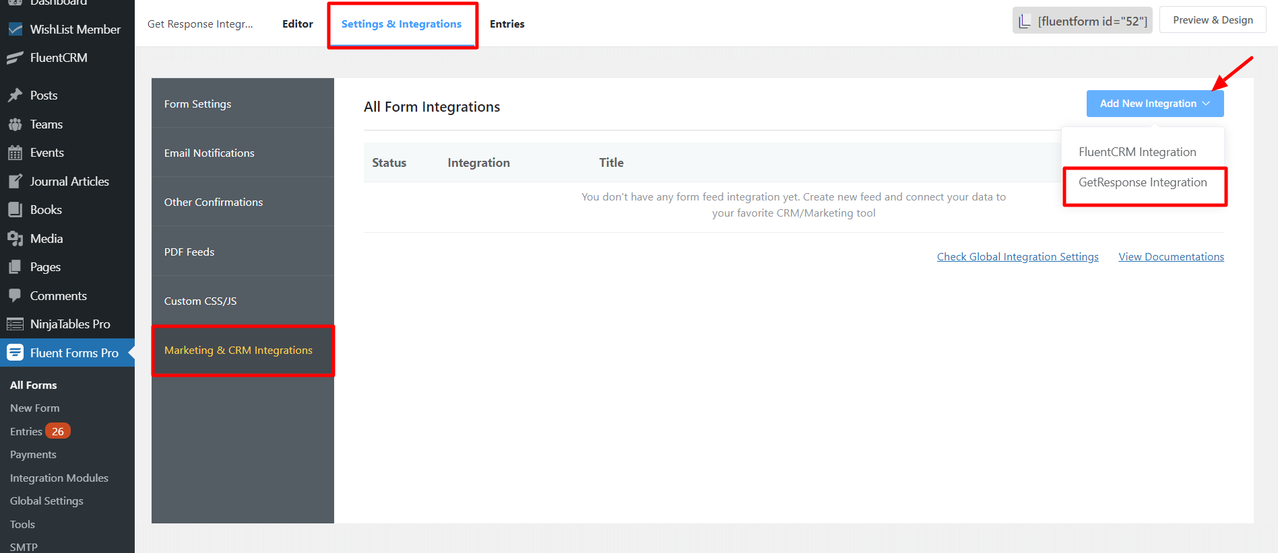Click the Events calendar icon
1278x553 pixels.
click(15, 153)
